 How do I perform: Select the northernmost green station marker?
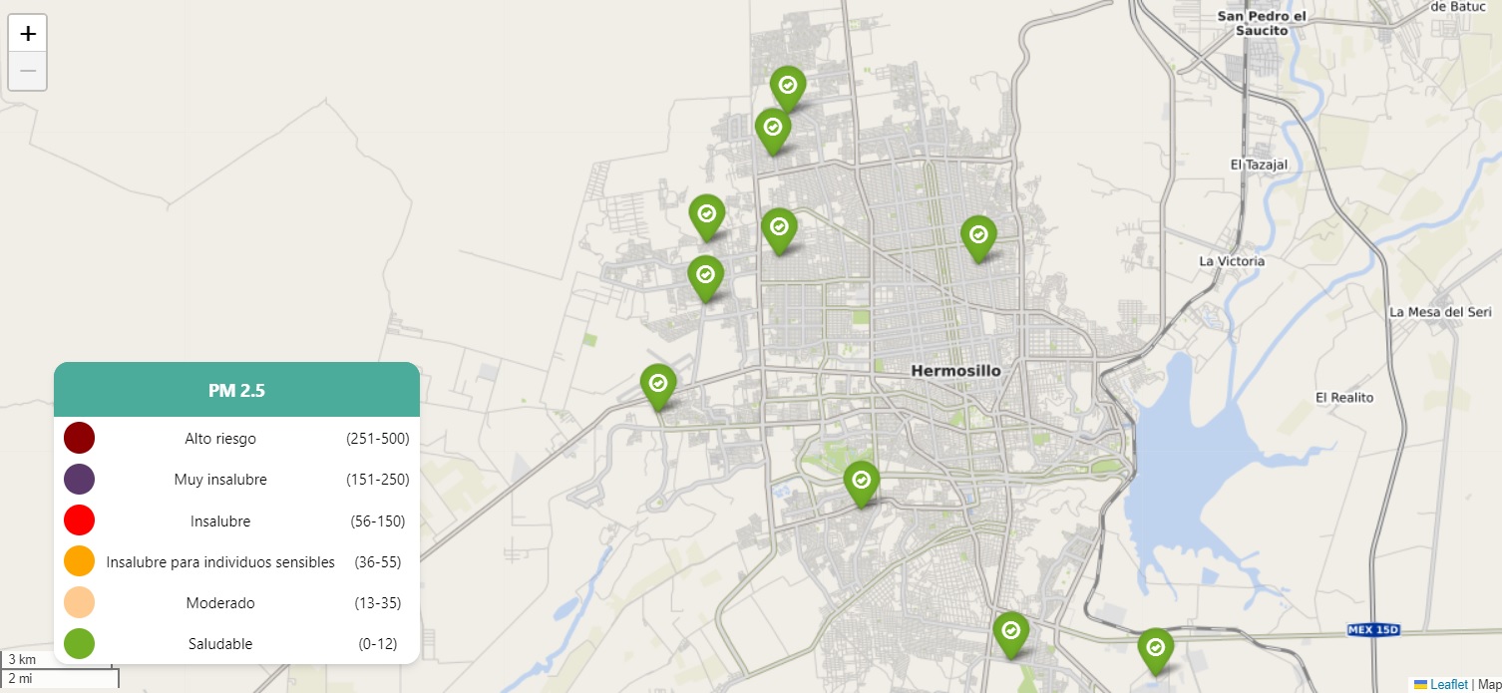click(787, 87)
